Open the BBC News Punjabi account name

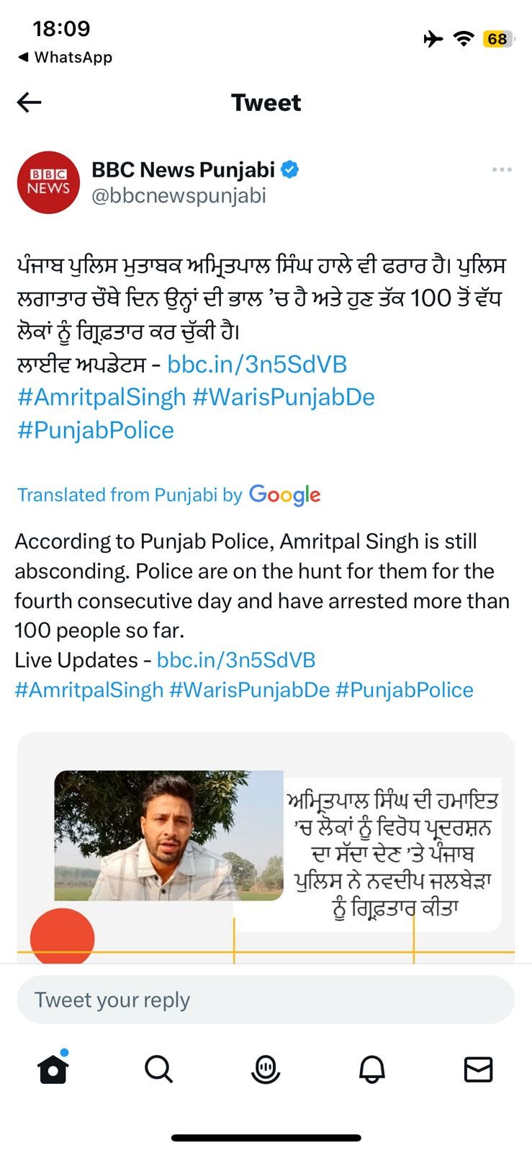[x=183, y=169]
